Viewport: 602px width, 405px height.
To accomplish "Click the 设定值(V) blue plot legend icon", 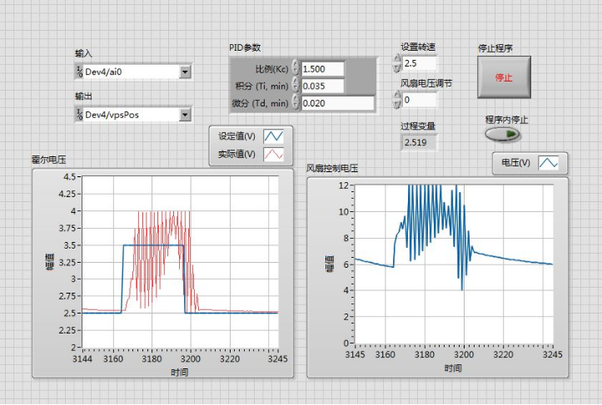I will (273, 136).
